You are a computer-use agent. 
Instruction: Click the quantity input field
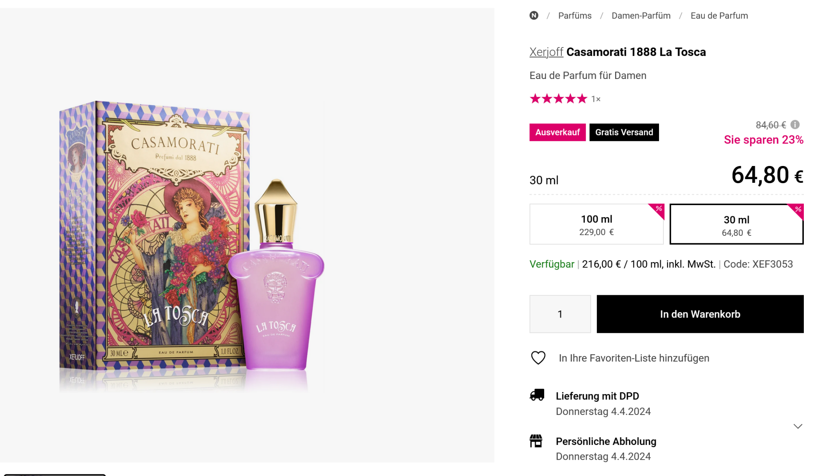560,314
